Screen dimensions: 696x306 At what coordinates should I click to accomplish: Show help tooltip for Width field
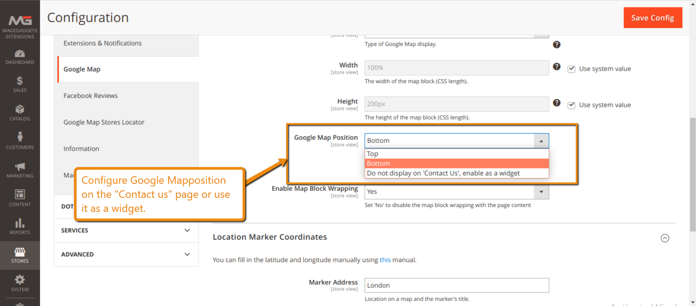point(556,66)
